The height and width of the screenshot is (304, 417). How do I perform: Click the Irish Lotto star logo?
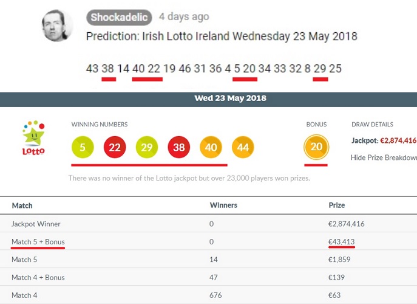click(x=33, y=139)
